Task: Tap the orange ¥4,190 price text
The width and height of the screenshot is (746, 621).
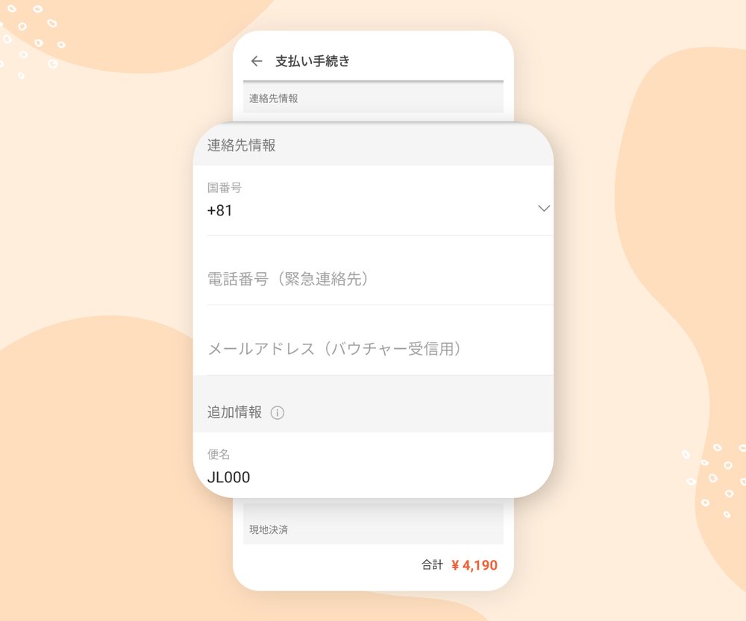Action: click(x=475, y=565)
